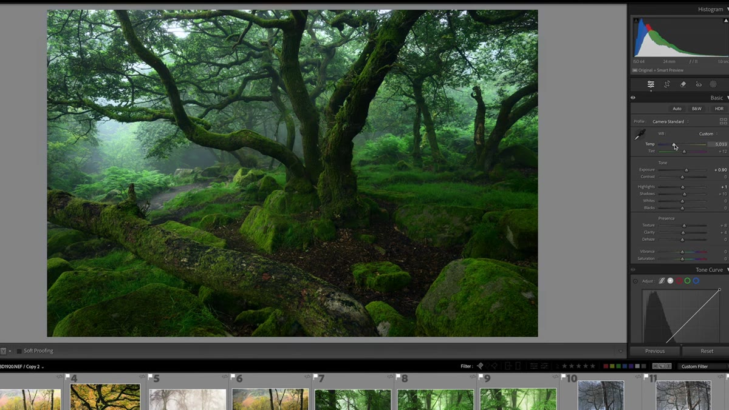Click the Original + Smart Preview label
Screen dimensions: 729x410
click(661, 70)
